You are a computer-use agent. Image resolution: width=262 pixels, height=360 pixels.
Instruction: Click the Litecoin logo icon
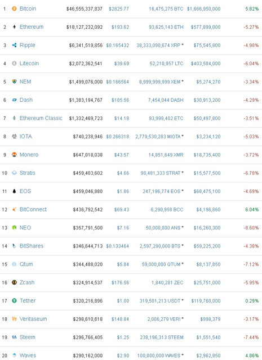click(14, 64)
